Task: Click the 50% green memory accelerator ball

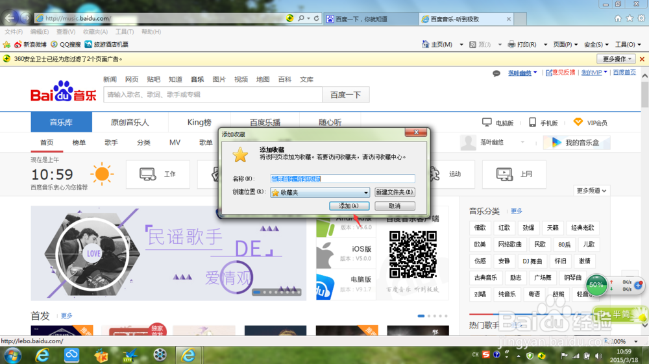Action: [x=596, y=285]
